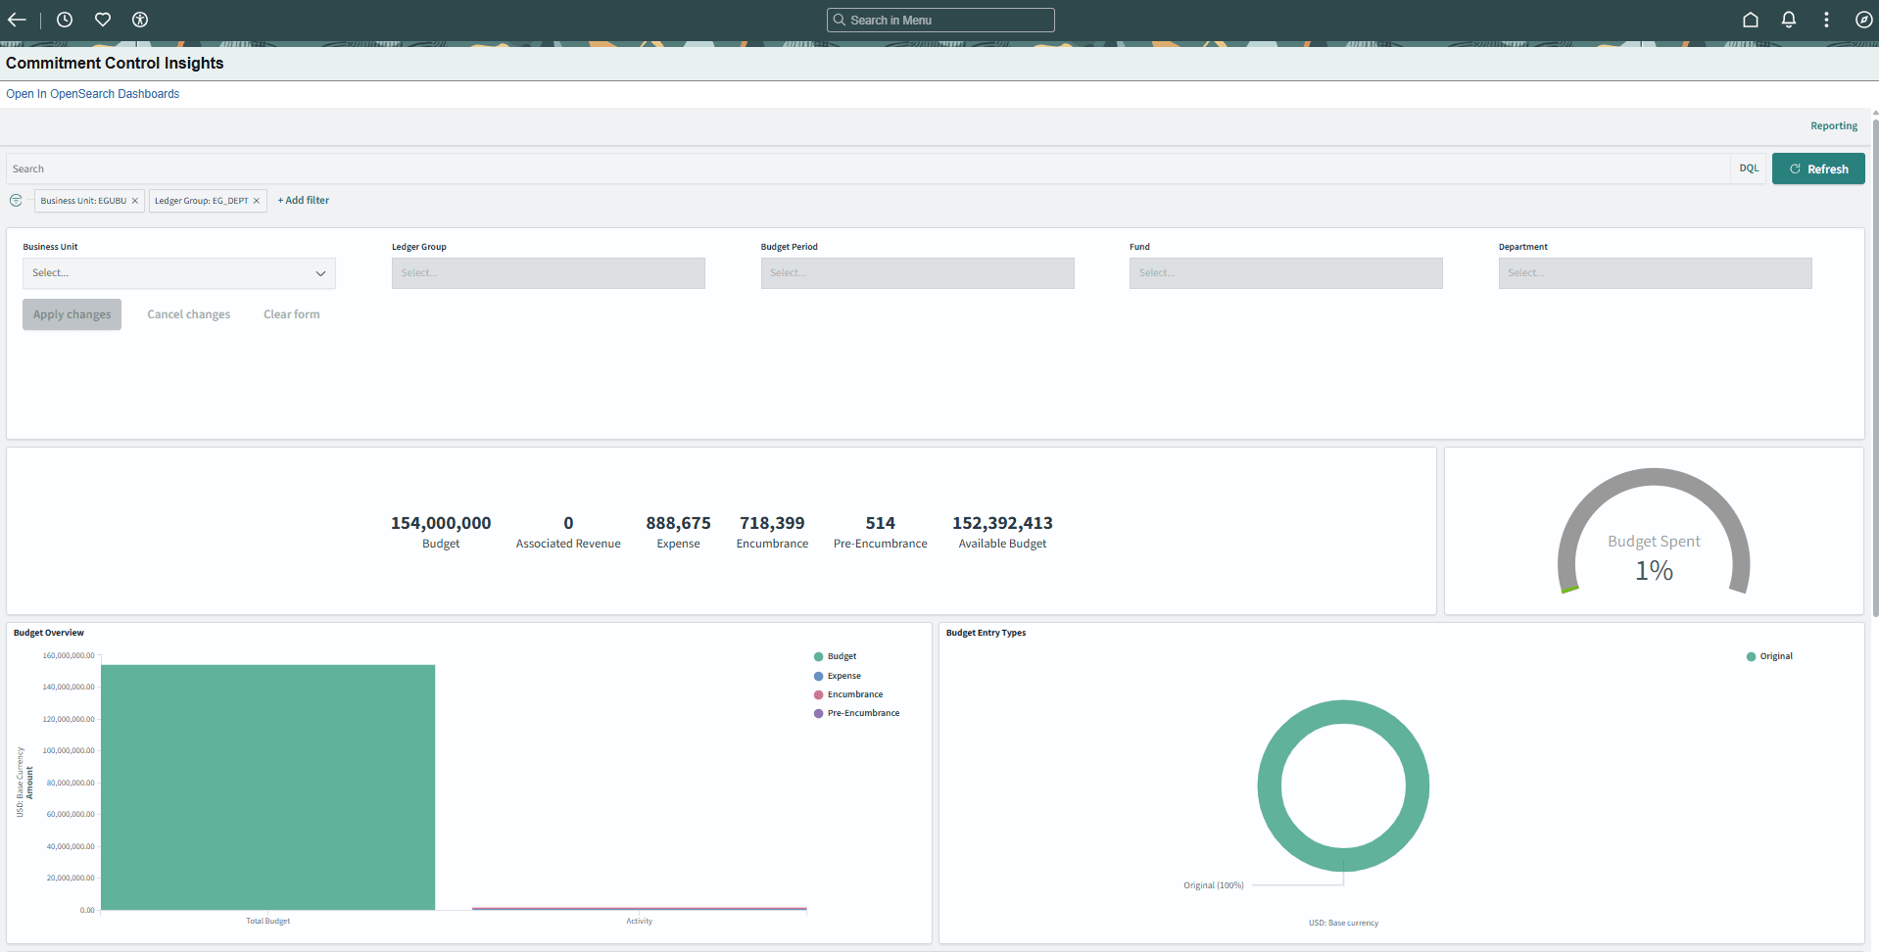Click the back arrow icon
Screen dimensions: 1879x952
[x=17, y=20]
